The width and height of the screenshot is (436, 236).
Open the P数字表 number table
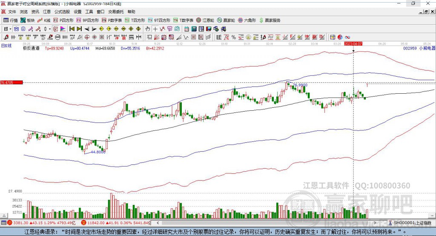[112, 20]
